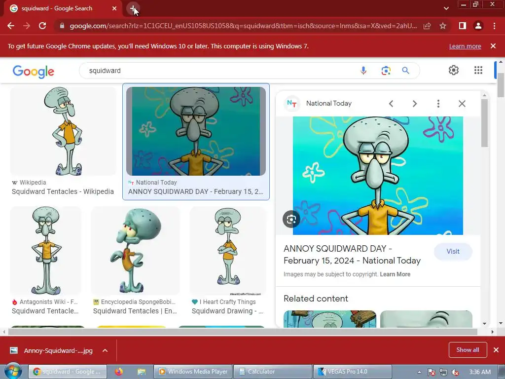Visit the National Today page

point(453,251)
